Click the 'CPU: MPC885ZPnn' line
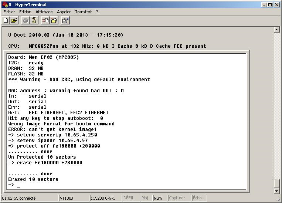Image resolution: width=282 pixels, height=203 pixels. (x=107, y=46)
